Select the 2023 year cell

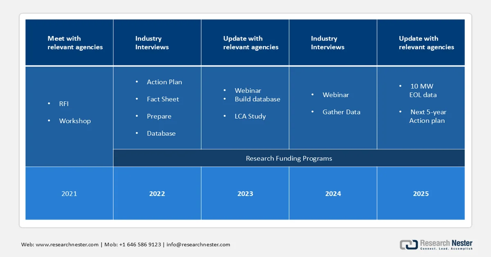coord(245,194)
